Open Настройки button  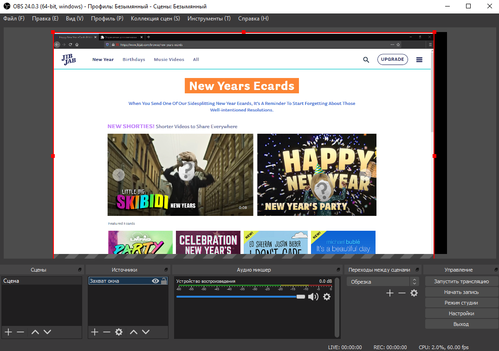tap(461, 313)
